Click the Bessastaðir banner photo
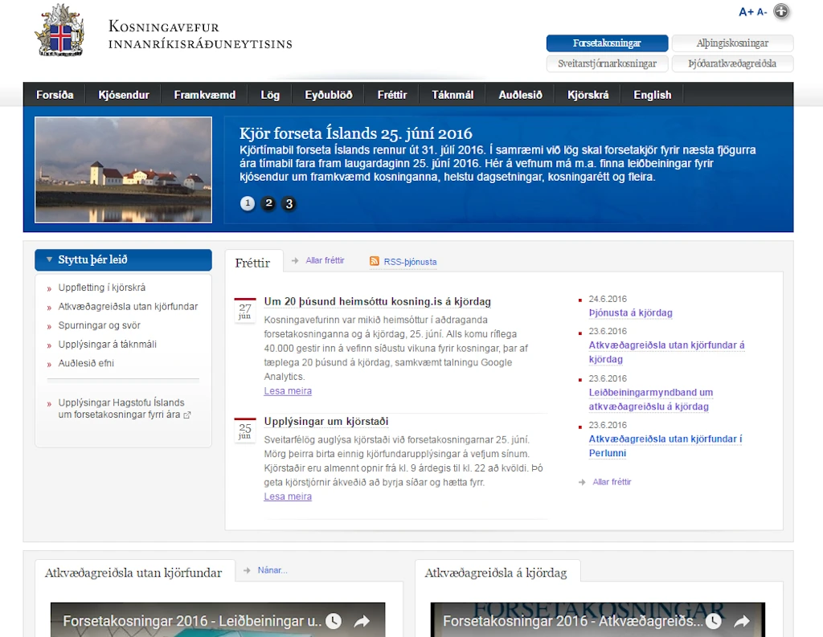 coord(123,170)
